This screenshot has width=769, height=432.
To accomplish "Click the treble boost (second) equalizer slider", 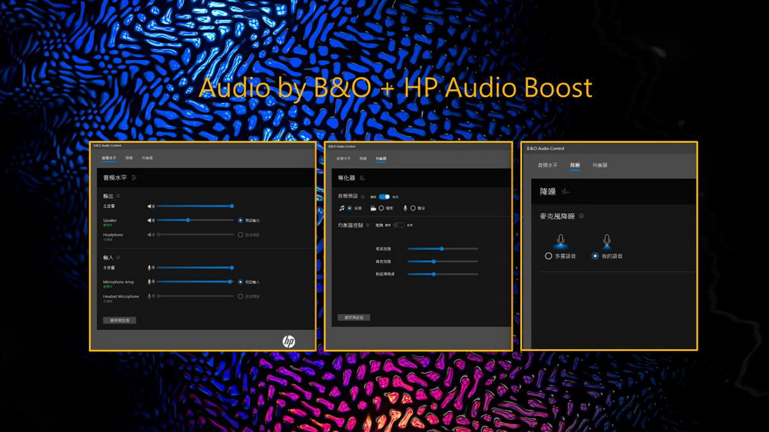I will pos(443,261).
